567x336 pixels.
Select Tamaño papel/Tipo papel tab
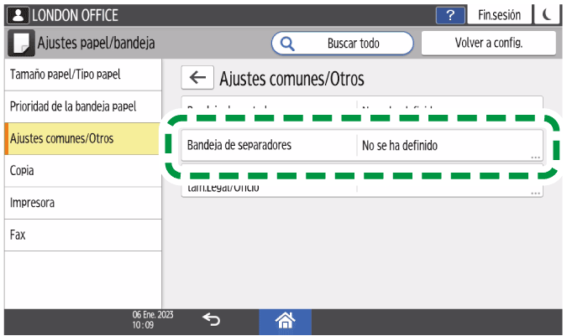(80, 75)
